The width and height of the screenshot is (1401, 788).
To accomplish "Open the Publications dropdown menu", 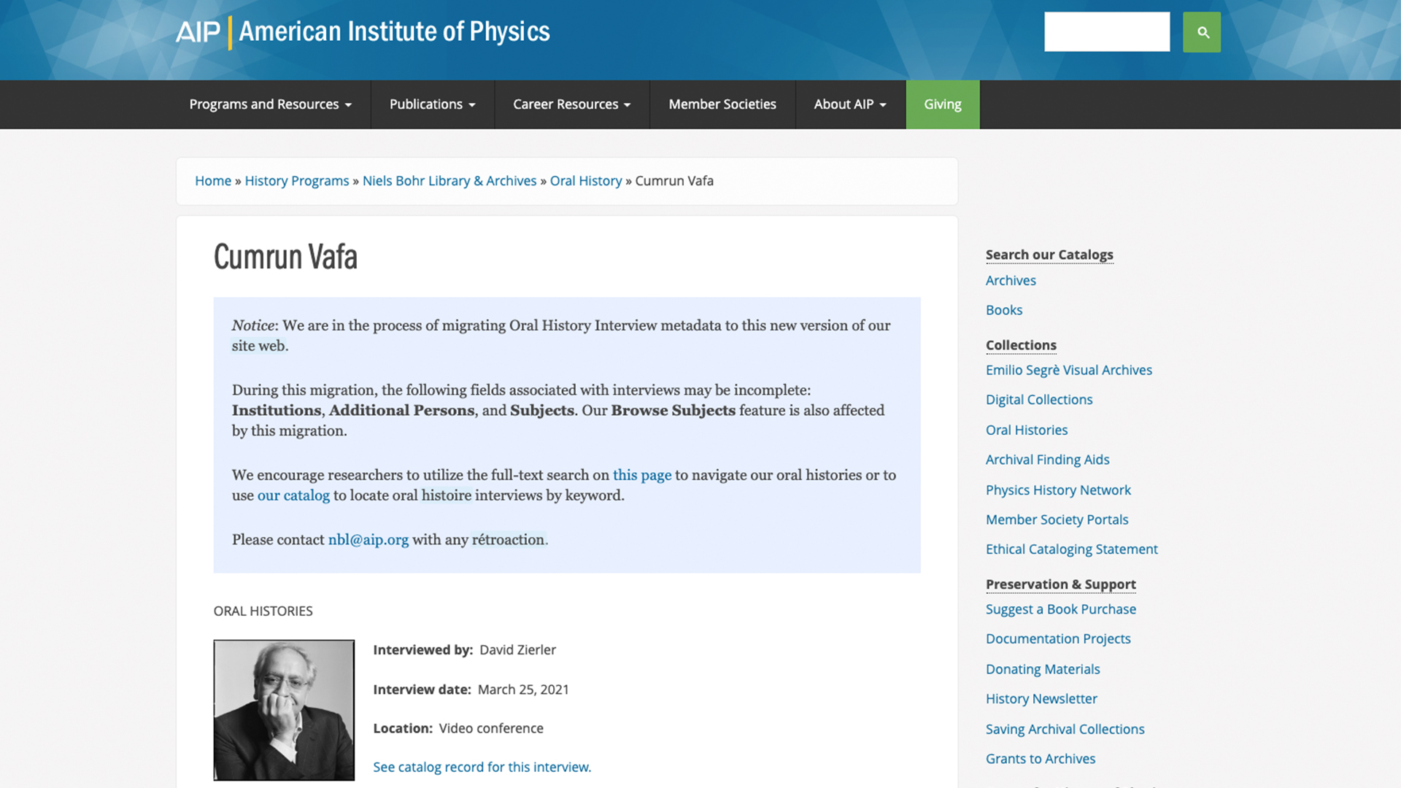I will (x=432, y=104).
